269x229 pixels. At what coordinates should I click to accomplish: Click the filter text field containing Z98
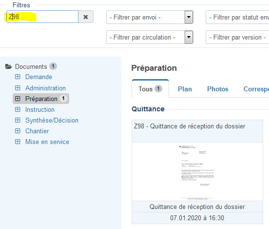click(42, 17)
